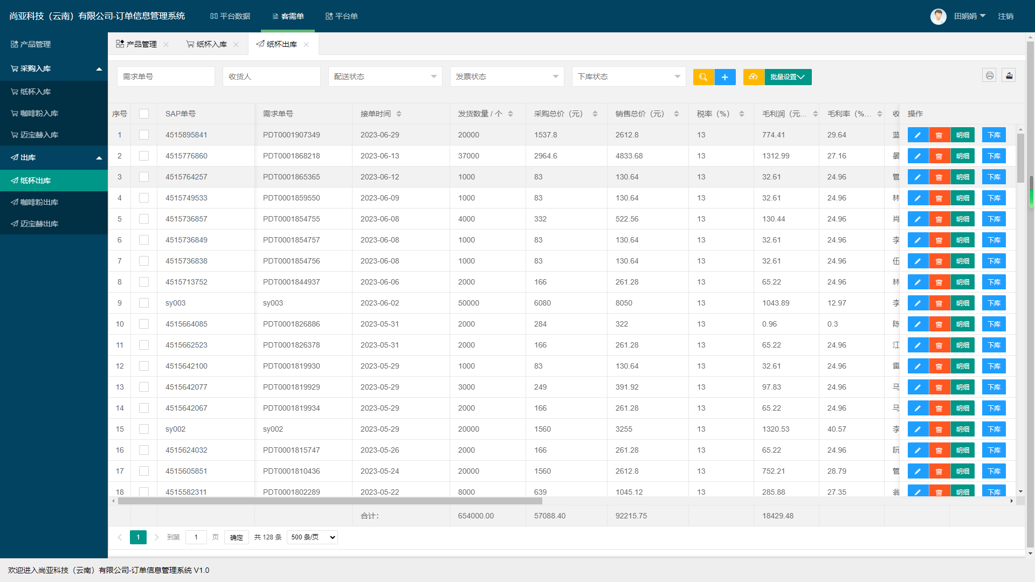The width and height of the screenshot is (1035, 582).
Task: Check the row 4515749533 checkbox
Action: (x=144, y=198)
